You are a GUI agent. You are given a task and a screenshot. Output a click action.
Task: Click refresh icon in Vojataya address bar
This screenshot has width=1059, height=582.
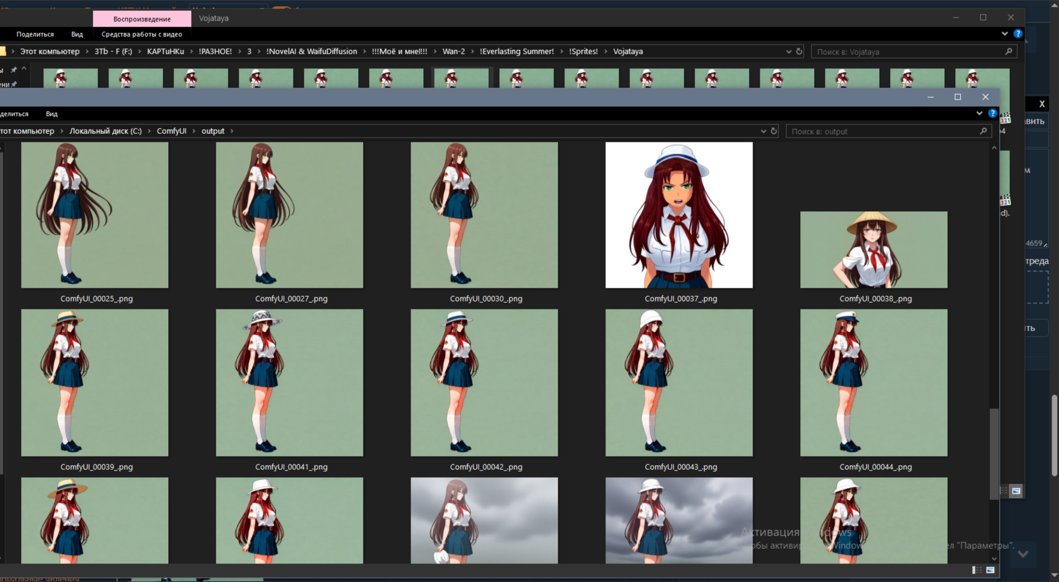coord(799,51)
